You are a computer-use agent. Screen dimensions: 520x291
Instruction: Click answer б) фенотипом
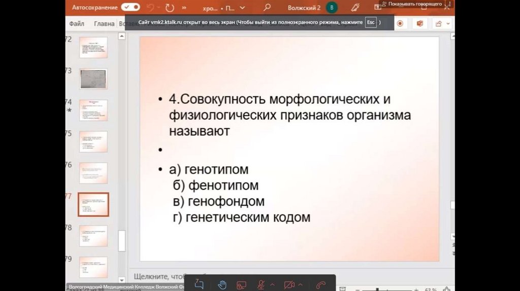(x=215, y=186)
